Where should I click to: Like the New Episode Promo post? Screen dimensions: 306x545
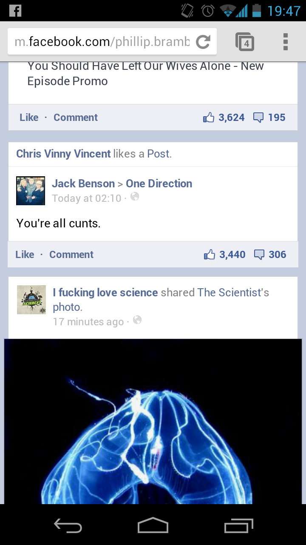point(29,118)
